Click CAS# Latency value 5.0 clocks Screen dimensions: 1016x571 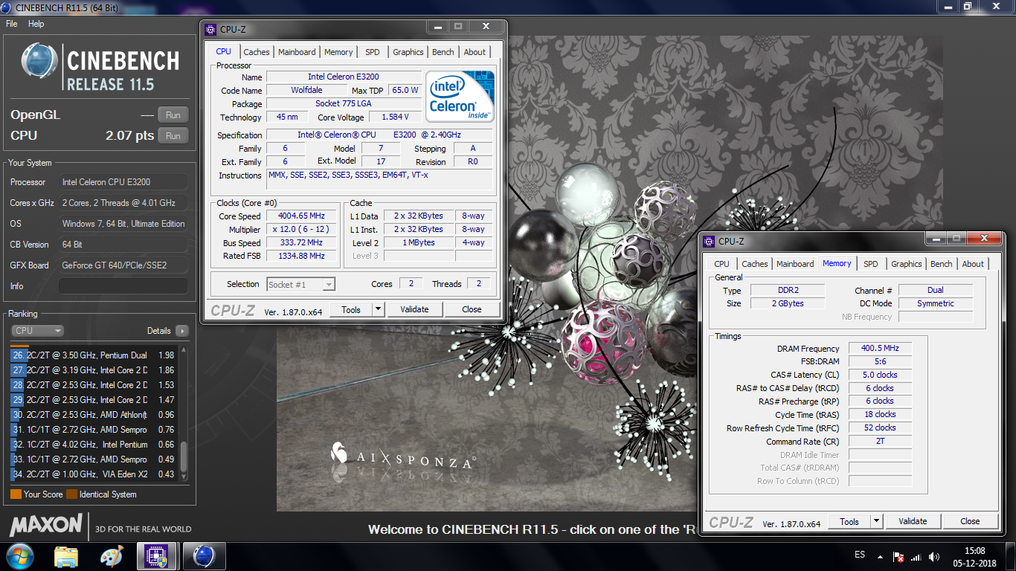880,375
